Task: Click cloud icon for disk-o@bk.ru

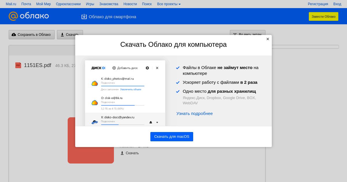Action: [x=95, y=103]
